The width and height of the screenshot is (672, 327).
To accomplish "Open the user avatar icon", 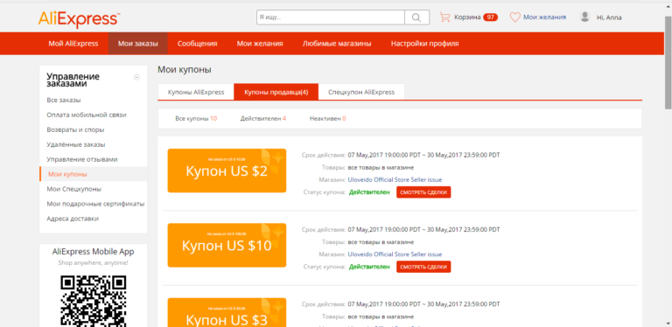I will (584, 17).
